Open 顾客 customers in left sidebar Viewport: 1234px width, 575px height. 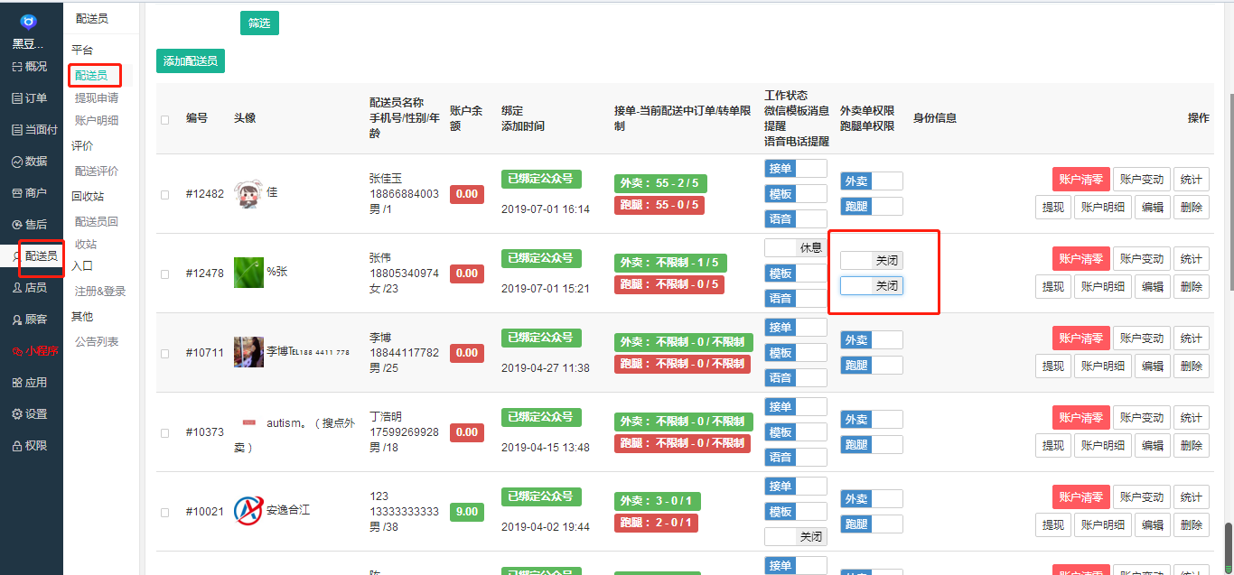30,320
